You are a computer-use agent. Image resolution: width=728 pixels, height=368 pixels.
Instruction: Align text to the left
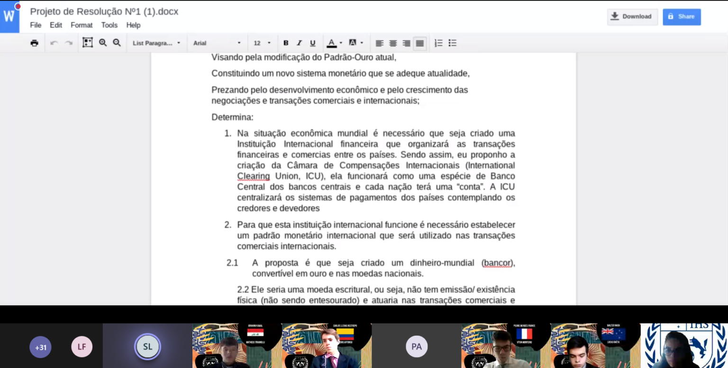(x=380, y=43)
